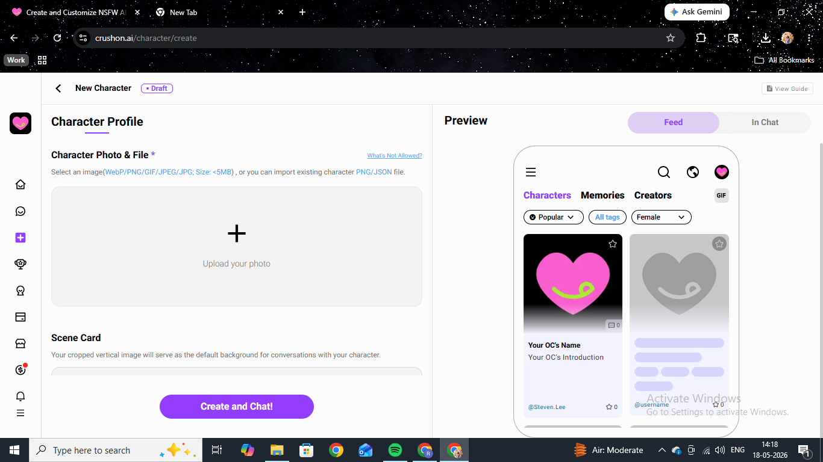The height and width of the screenshot is (462, 823).
Task: Open the card wallet icon in sidebar
Action: pyautogui.click(x=20, y=317)
